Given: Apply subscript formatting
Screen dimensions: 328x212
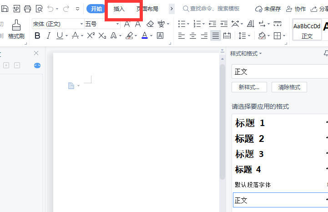Looking at the screenshot, I should point(102,35).
